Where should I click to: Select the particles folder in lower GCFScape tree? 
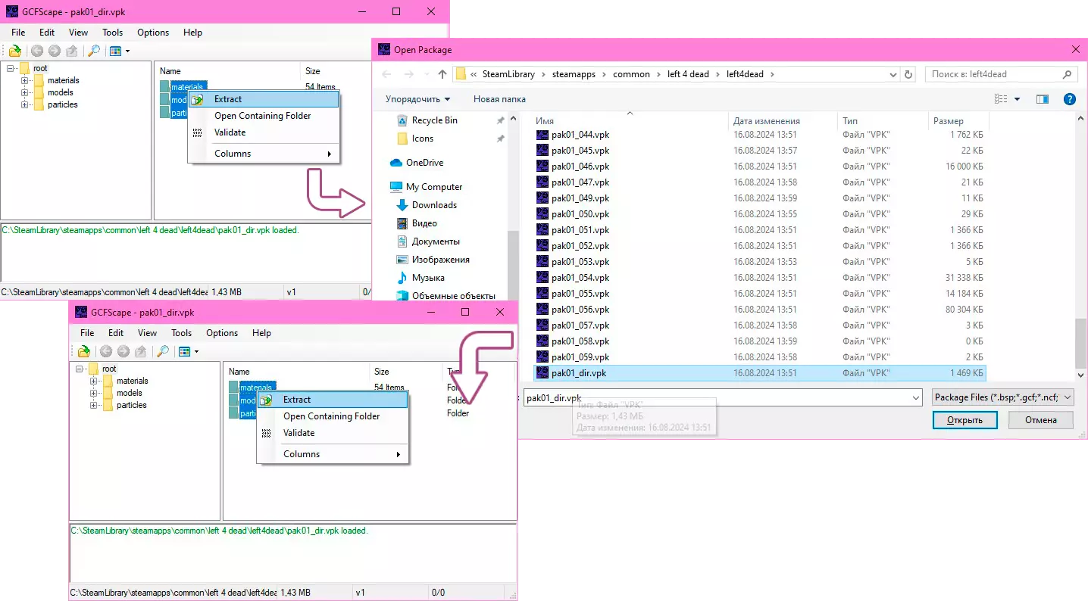(132, 405)
